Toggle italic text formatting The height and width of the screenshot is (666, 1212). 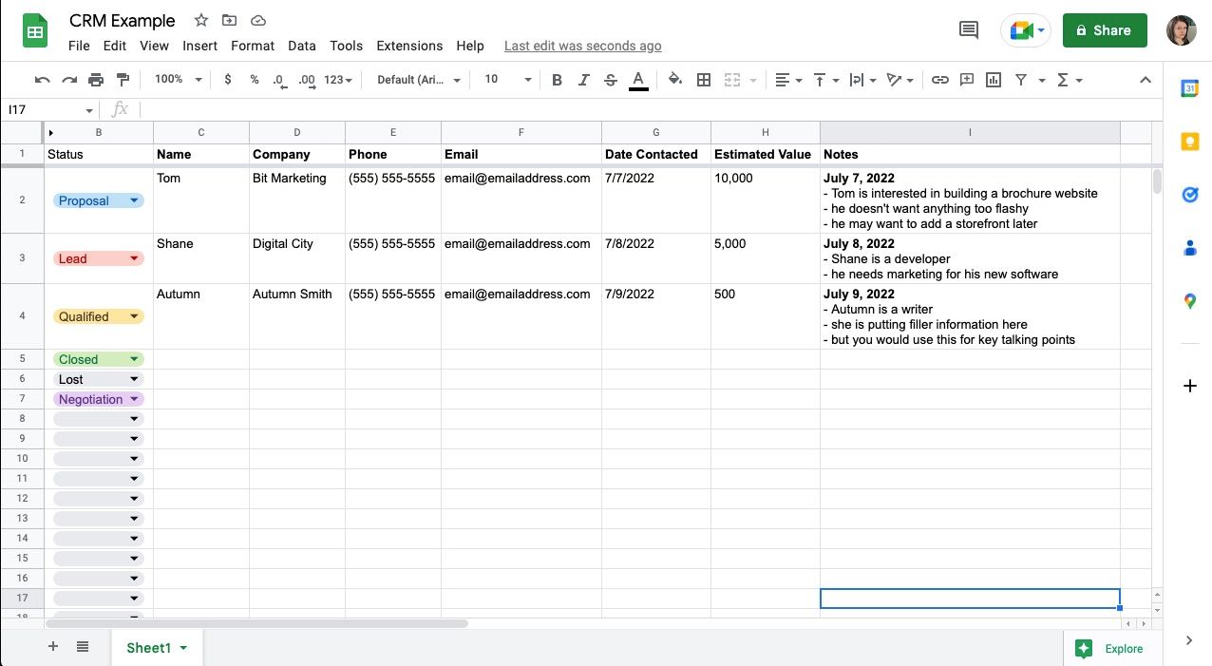(583, 80)
